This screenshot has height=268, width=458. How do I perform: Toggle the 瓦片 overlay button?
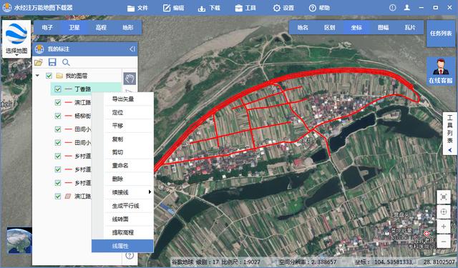[x=410, y=27]
